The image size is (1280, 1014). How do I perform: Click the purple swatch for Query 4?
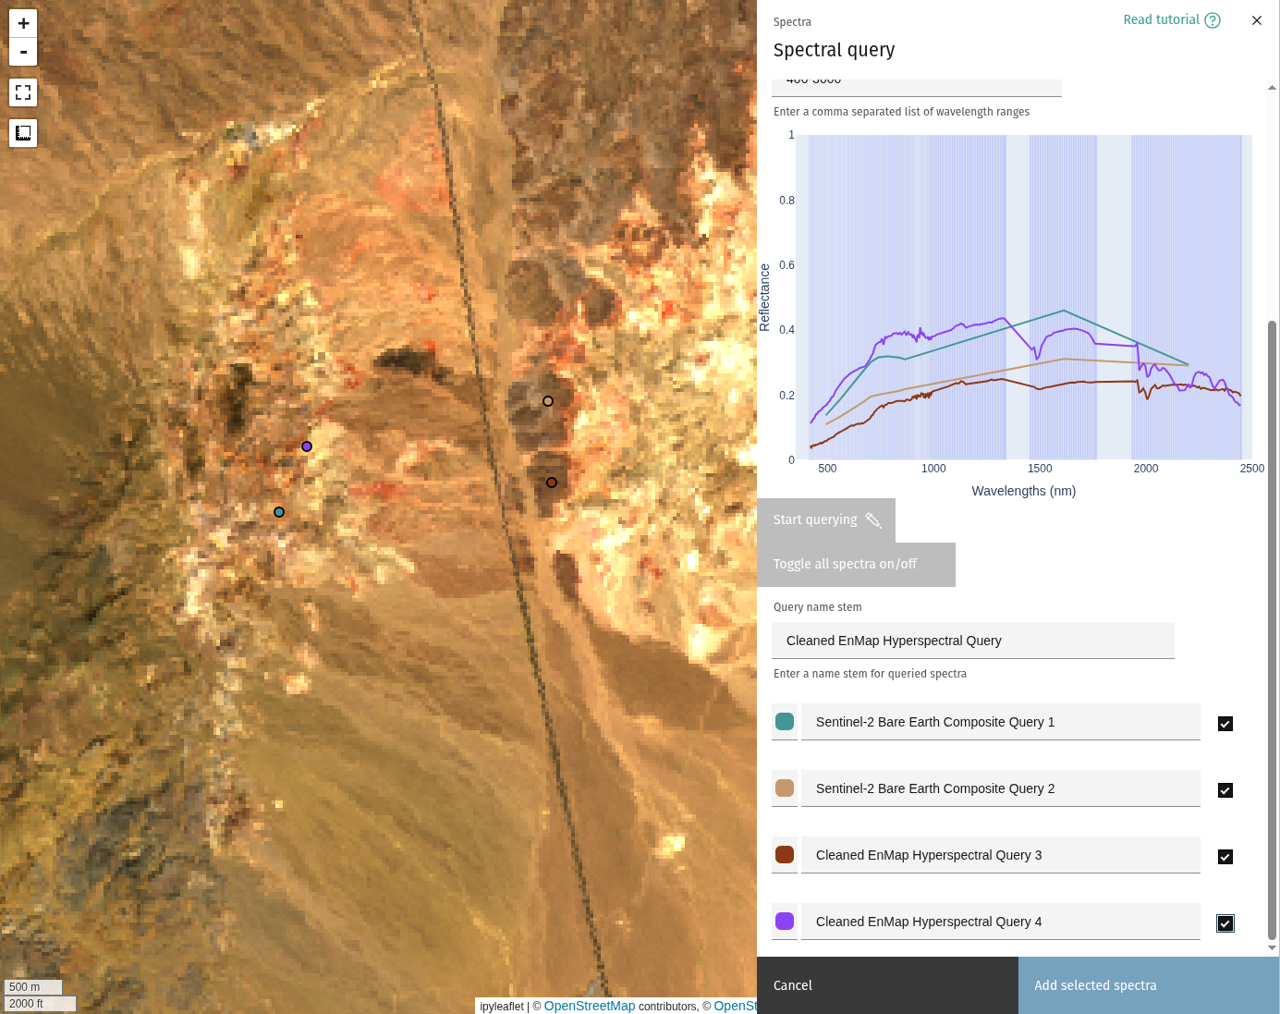(x=785, y=922)
